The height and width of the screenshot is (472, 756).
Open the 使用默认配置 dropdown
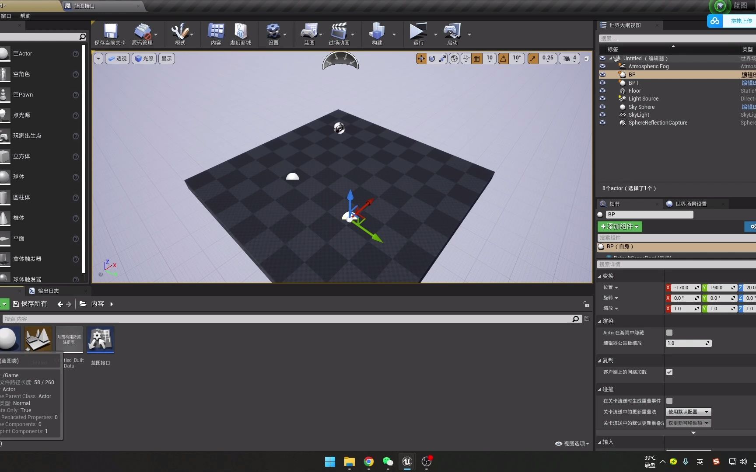[689, 412]
